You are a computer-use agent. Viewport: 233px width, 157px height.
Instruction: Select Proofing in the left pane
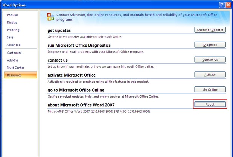pos(13,30)
